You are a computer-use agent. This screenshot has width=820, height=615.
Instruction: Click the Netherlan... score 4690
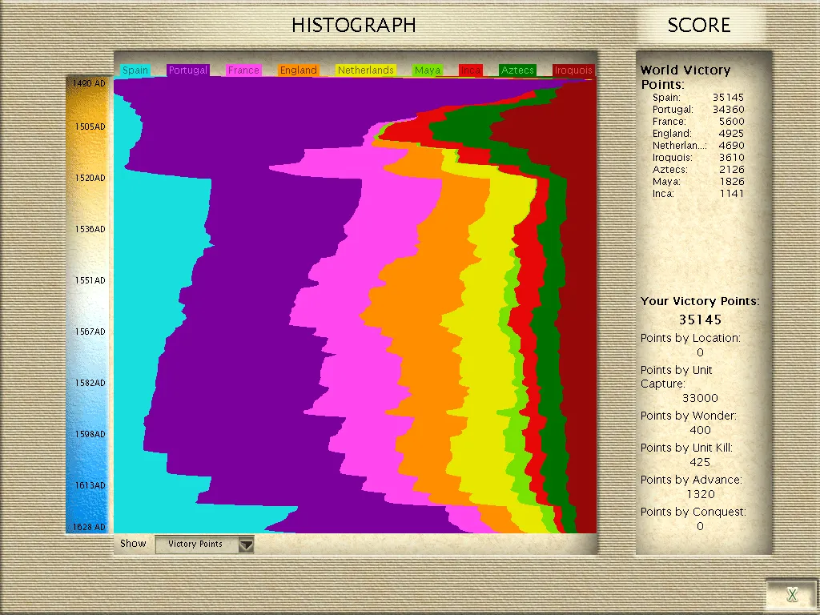(731, 146)
